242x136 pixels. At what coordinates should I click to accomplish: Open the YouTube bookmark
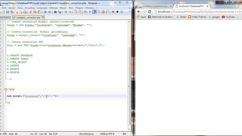(x=228, y=17)
